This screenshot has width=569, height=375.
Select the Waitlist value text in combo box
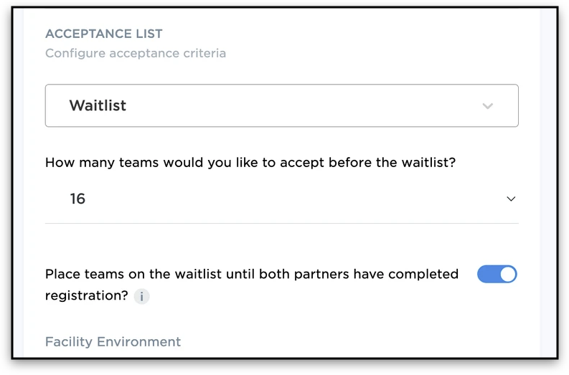(x=98, y=105)
